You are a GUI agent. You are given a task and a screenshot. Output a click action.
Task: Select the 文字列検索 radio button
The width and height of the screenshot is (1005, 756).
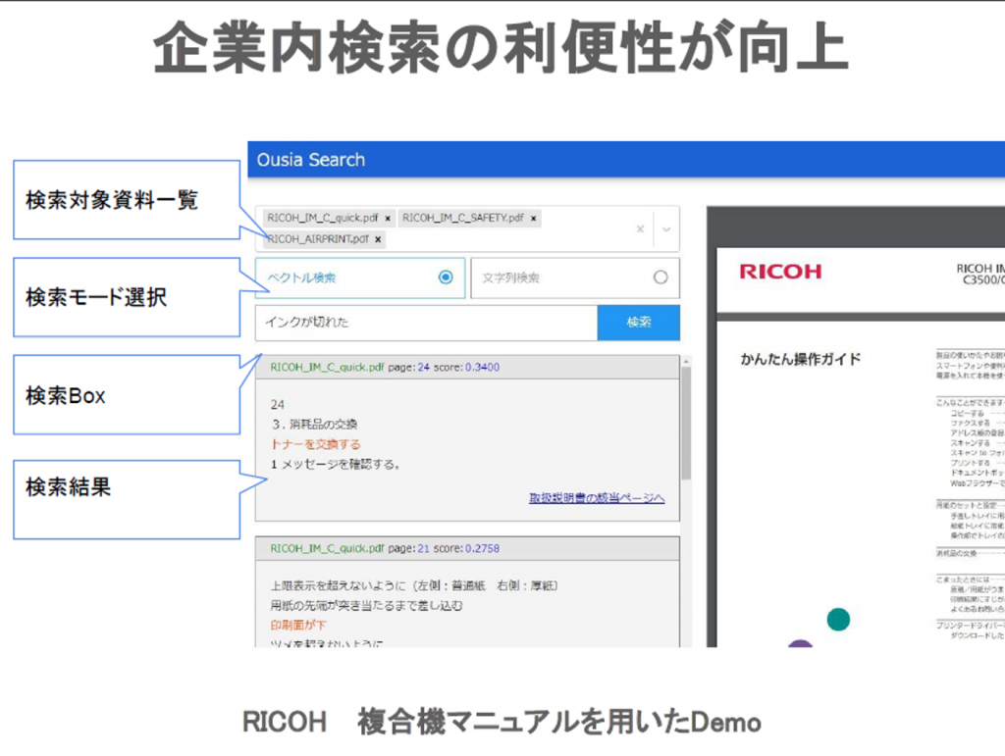pos(661,277)
